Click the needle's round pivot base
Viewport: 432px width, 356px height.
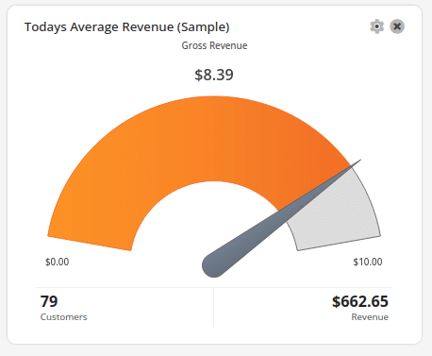pos(214,265)
